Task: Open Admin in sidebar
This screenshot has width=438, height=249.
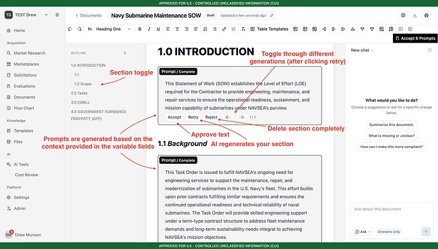Action: [x=20, y=208]
